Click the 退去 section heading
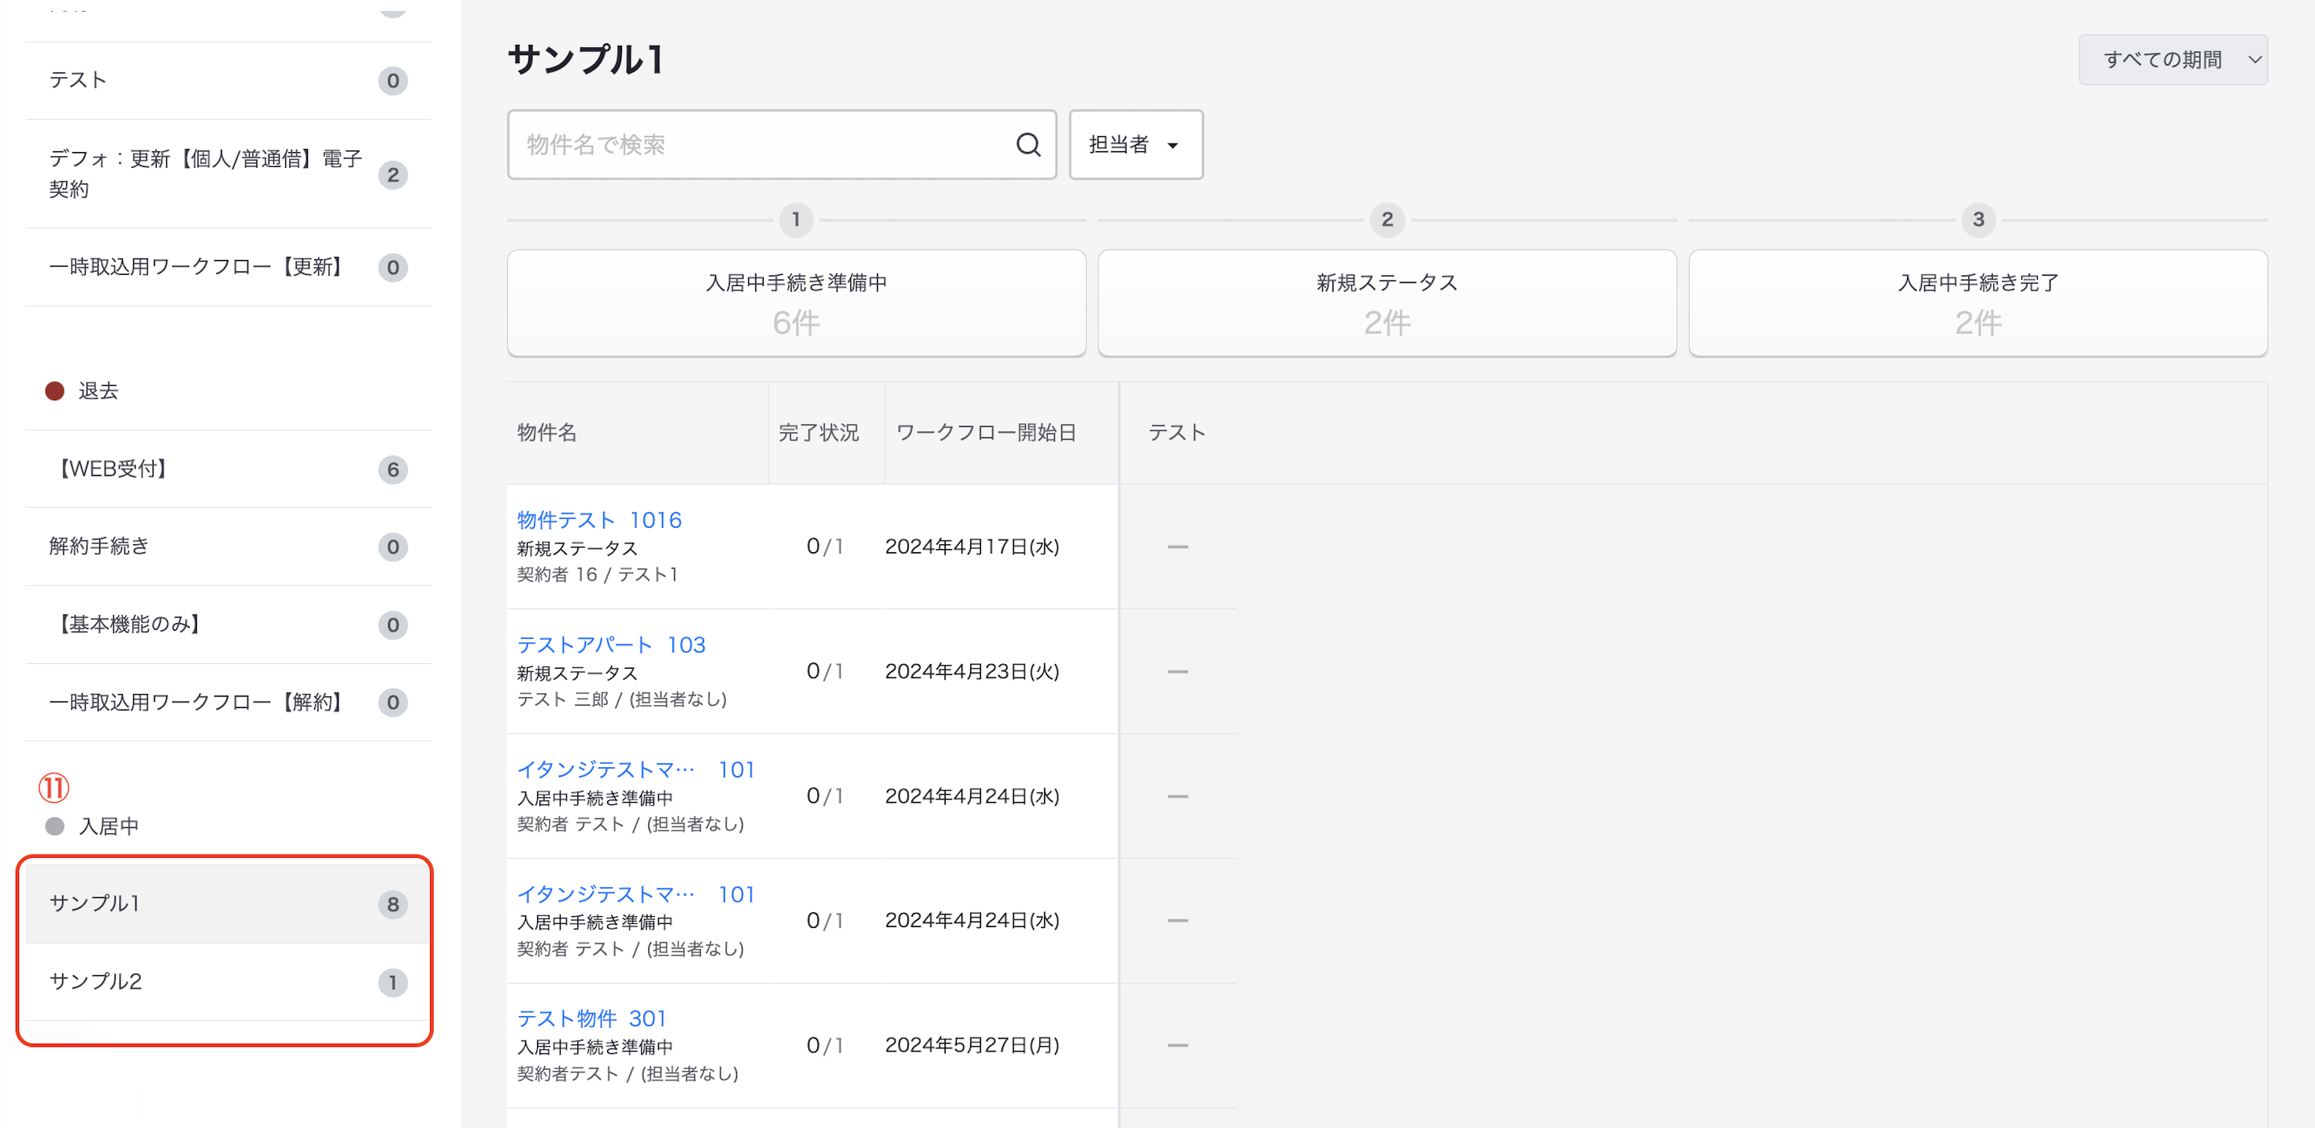2315x1128 pixels. [98, 391]
